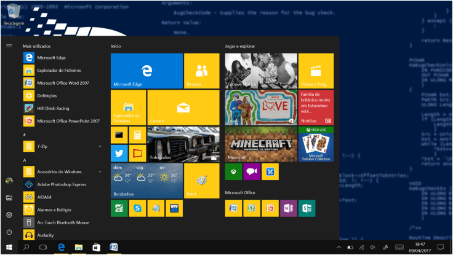Open the Microsoft Edge tile
Image resolution: width=453 pixels, height=255 pixels.
pos(146,71)
